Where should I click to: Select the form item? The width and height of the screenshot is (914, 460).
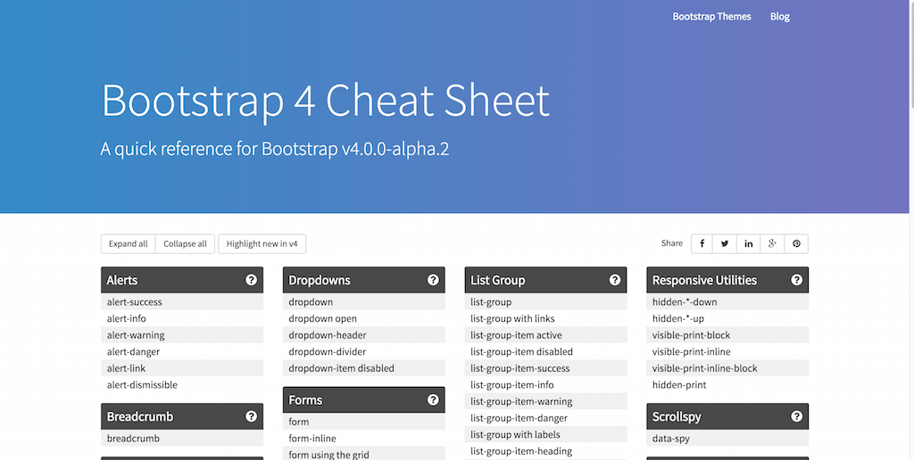click(x=364, y=422)
